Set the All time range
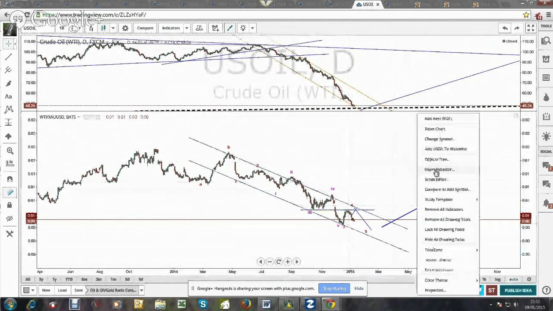 pos(28,279)
